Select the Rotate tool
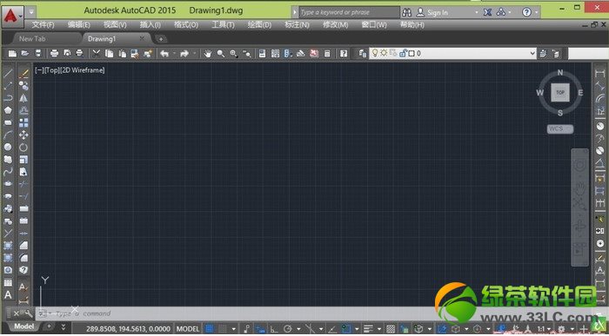The width and height of the screenshot is (609, 336). click(23, 148)
